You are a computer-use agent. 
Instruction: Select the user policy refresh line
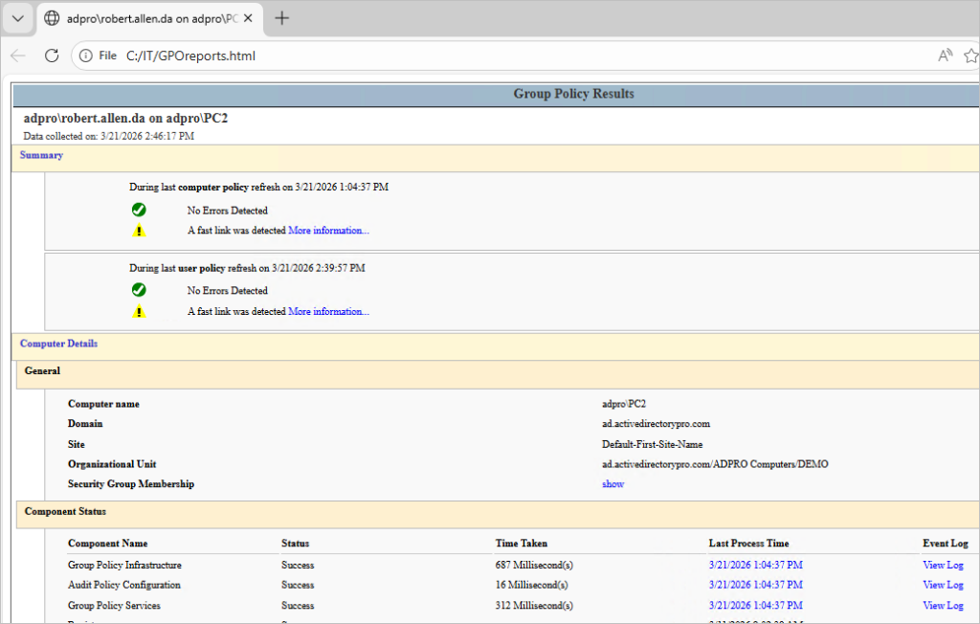point(248,268)
